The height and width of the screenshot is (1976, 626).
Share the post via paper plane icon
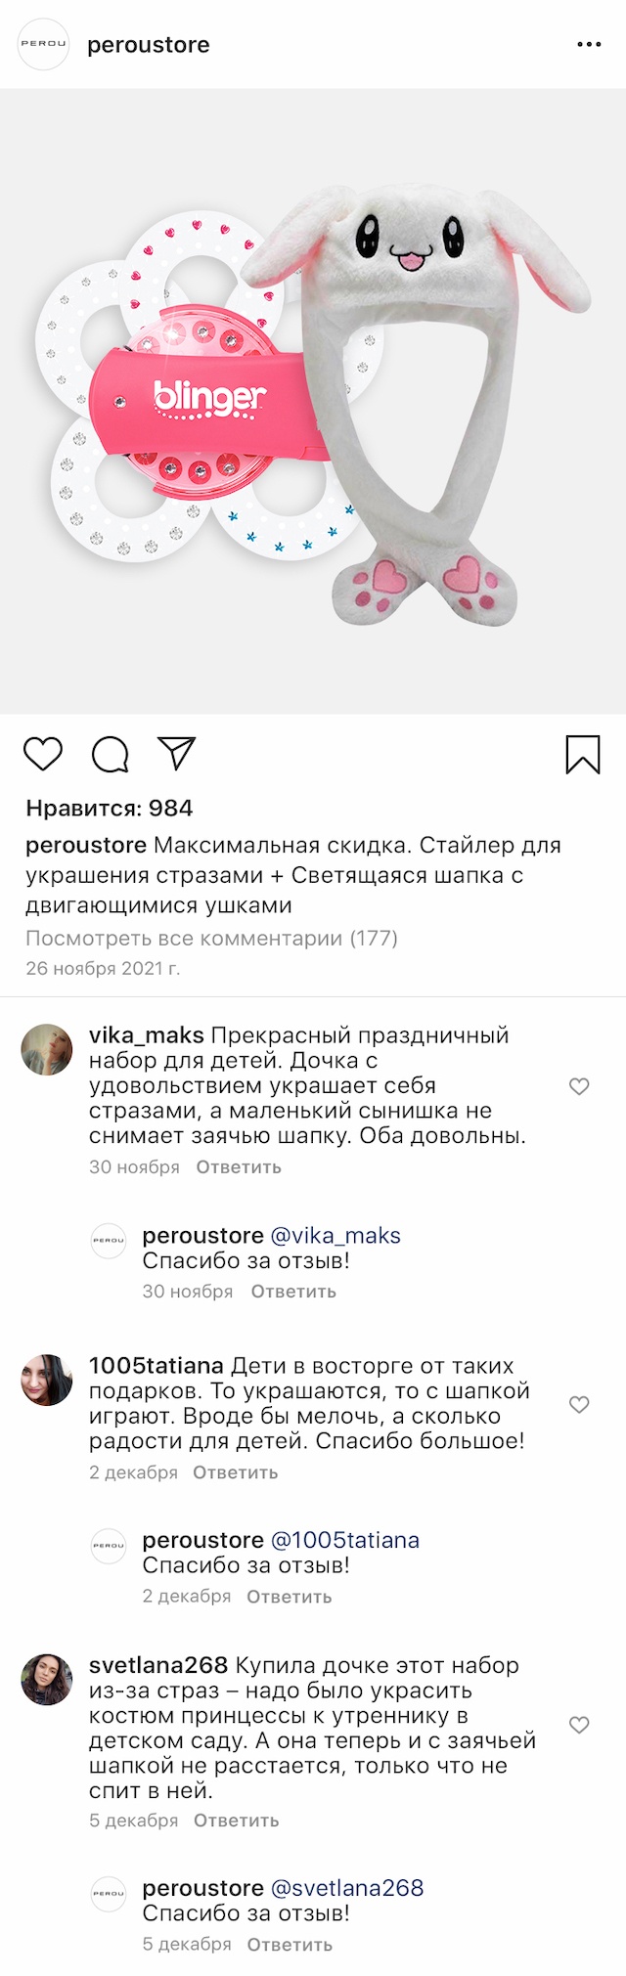pyautogui.click(x=177, y=753)
